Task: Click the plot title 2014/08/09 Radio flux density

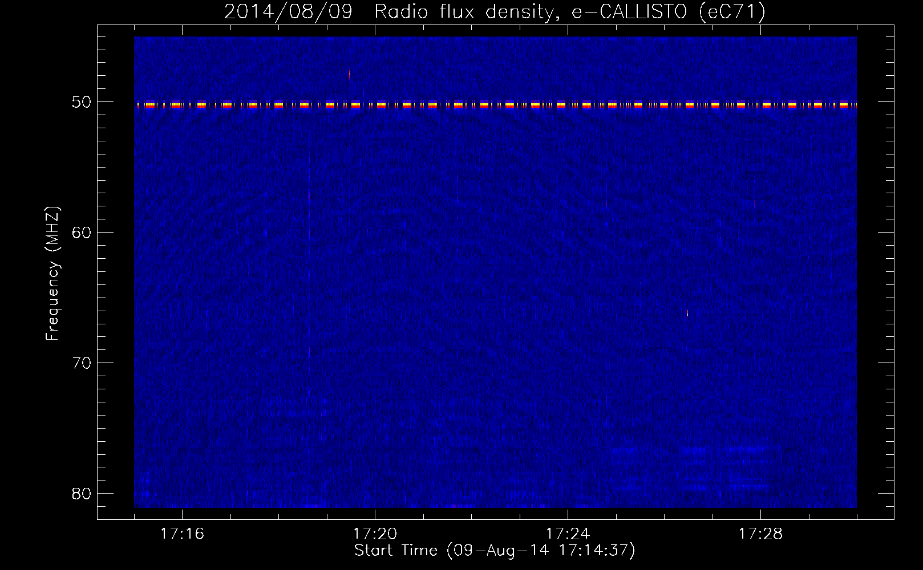Action: click(x=495, y=11)
